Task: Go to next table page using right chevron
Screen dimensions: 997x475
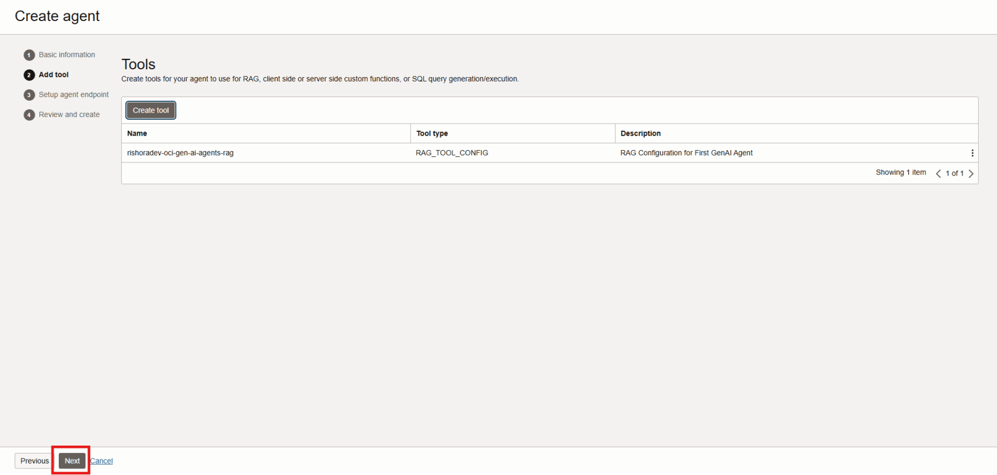Action: tap(971, 173)
